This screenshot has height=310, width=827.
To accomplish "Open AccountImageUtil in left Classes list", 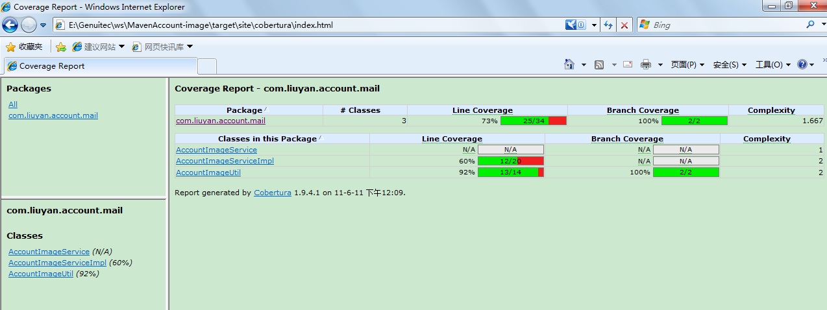I will pyautogui.click(x=41, y=274).
